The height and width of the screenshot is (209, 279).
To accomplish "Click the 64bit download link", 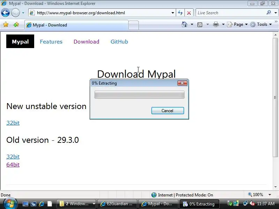I will pos(13,164).
